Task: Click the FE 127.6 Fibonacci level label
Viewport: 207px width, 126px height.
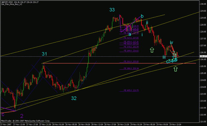Action: point(131,38)
